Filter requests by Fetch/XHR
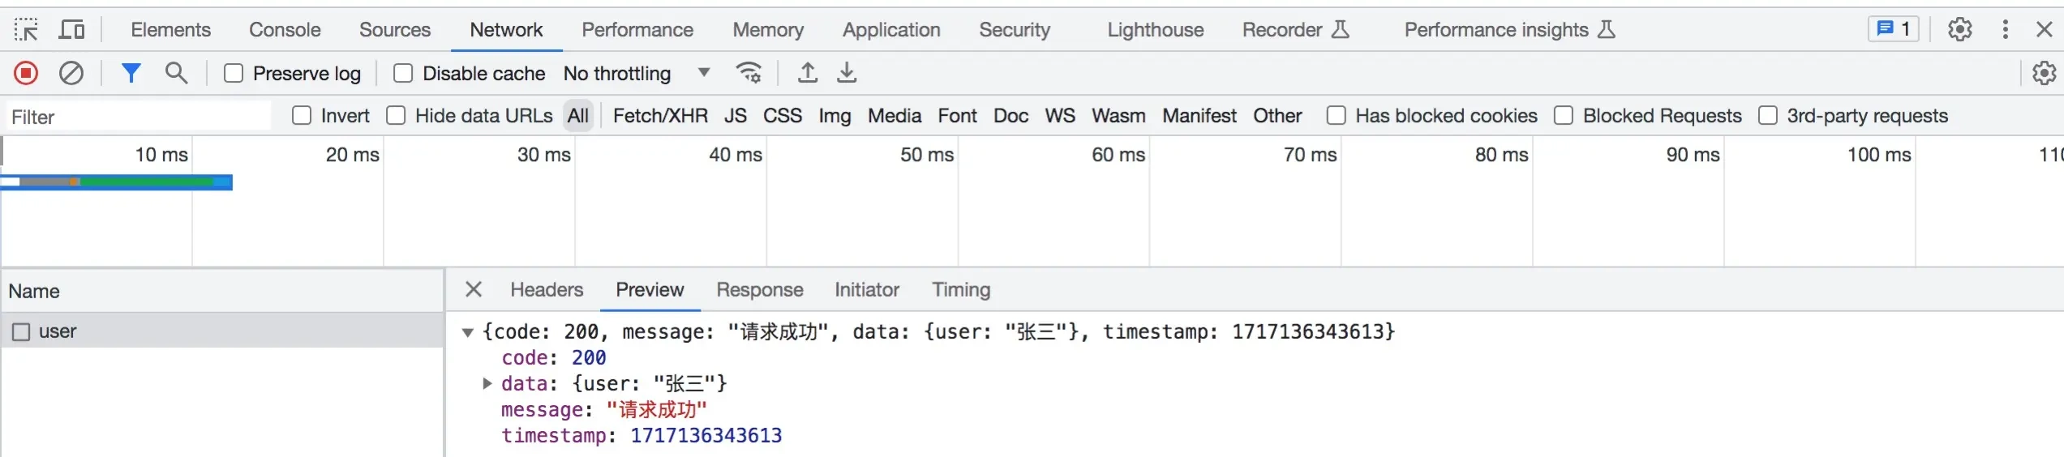 click(660, 116)
